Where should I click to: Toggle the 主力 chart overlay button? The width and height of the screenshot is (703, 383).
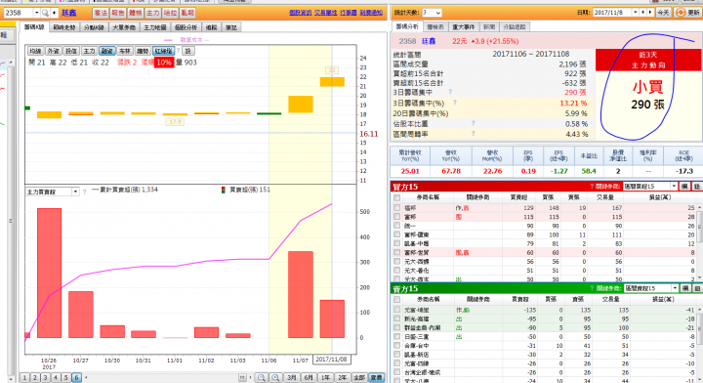[x=89, y=51]
